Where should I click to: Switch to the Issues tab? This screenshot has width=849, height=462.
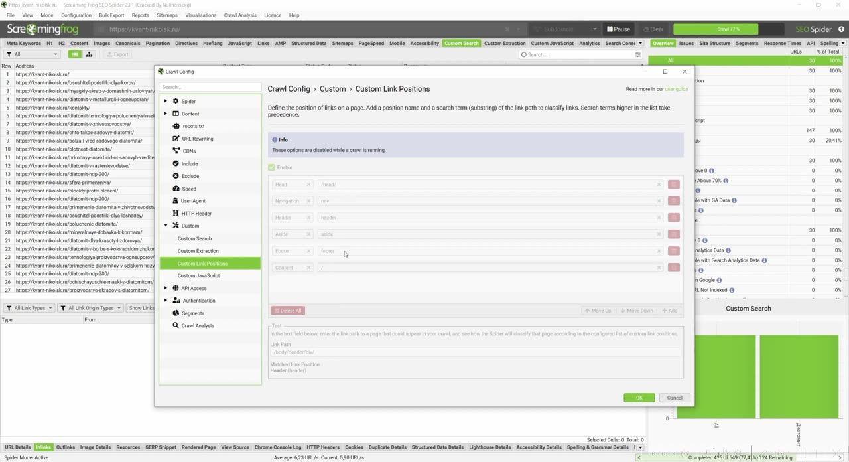pos(686,43)
